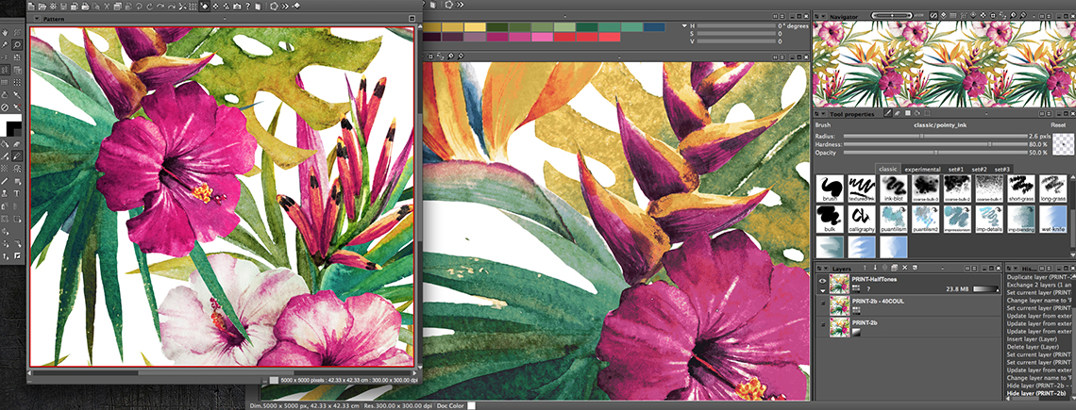
Task: Click the grid icon in top toolbar
Action: coord(193,7)
